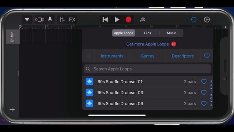Preview 60s Shuffle Drumset 03 waveform icon
Screen dimensions: 234x132
tap(90, 93)
